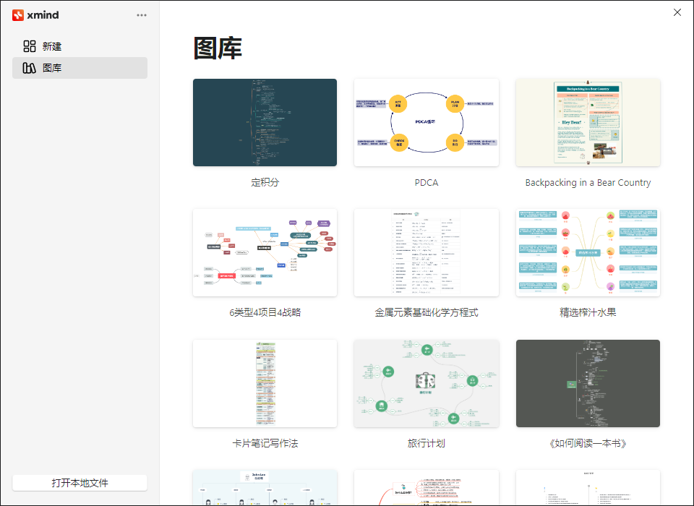Open the more options (···) menu
The height and width of the screenshot is (506, 694).
(142, 14)
